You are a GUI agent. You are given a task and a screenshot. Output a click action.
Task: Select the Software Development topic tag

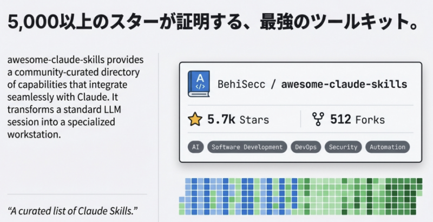coord(247,147)
